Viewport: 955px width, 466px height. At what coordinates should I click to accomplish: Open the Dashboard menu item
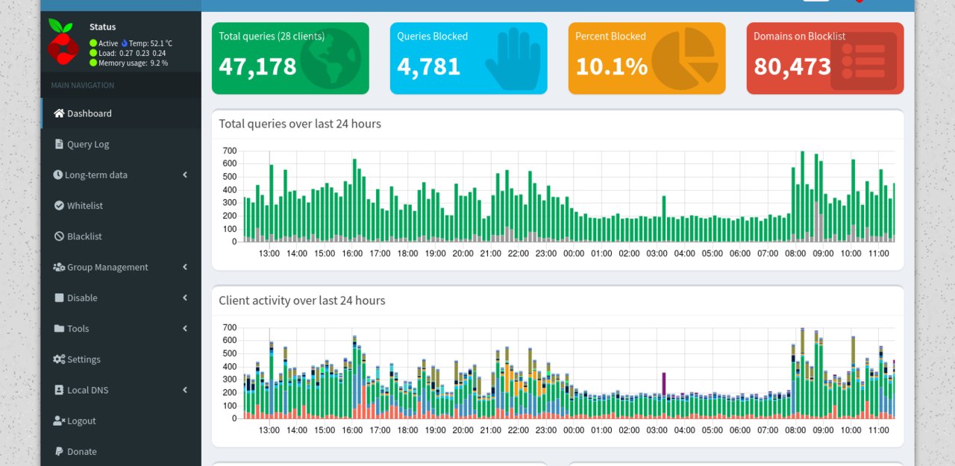[121, 113]
